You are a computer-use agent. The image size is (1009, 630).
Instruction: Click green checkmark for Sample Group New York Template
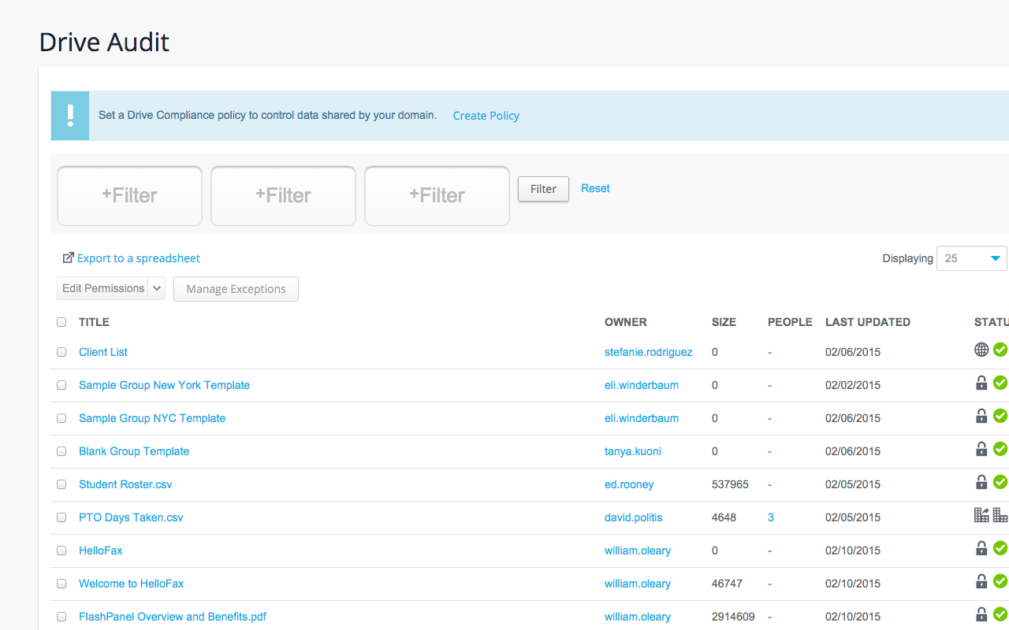tap(1000, 383)
